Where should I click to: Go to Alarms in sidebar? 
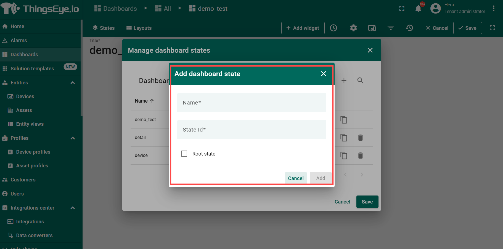point(18,41)
